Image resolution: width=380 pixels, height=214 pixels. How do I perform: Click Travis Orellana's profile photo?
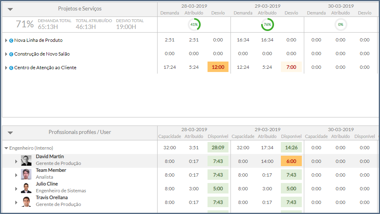click(26, 202)
